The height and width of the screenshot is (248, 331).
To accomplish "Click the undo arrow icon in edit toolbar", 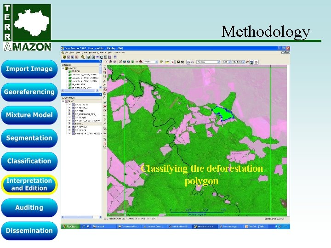I will coord(188,62).
